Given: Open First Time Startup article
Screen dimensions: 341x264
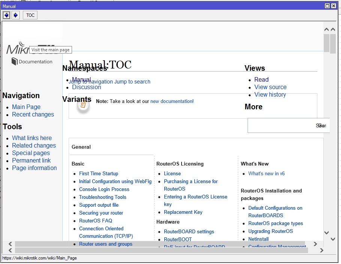Looking at the screenshot, I should click(x=99, y=173).
